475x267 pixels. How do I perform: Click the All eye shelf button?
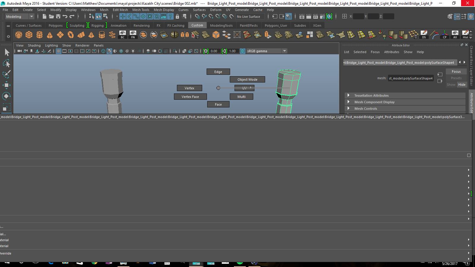click(455, 35)
